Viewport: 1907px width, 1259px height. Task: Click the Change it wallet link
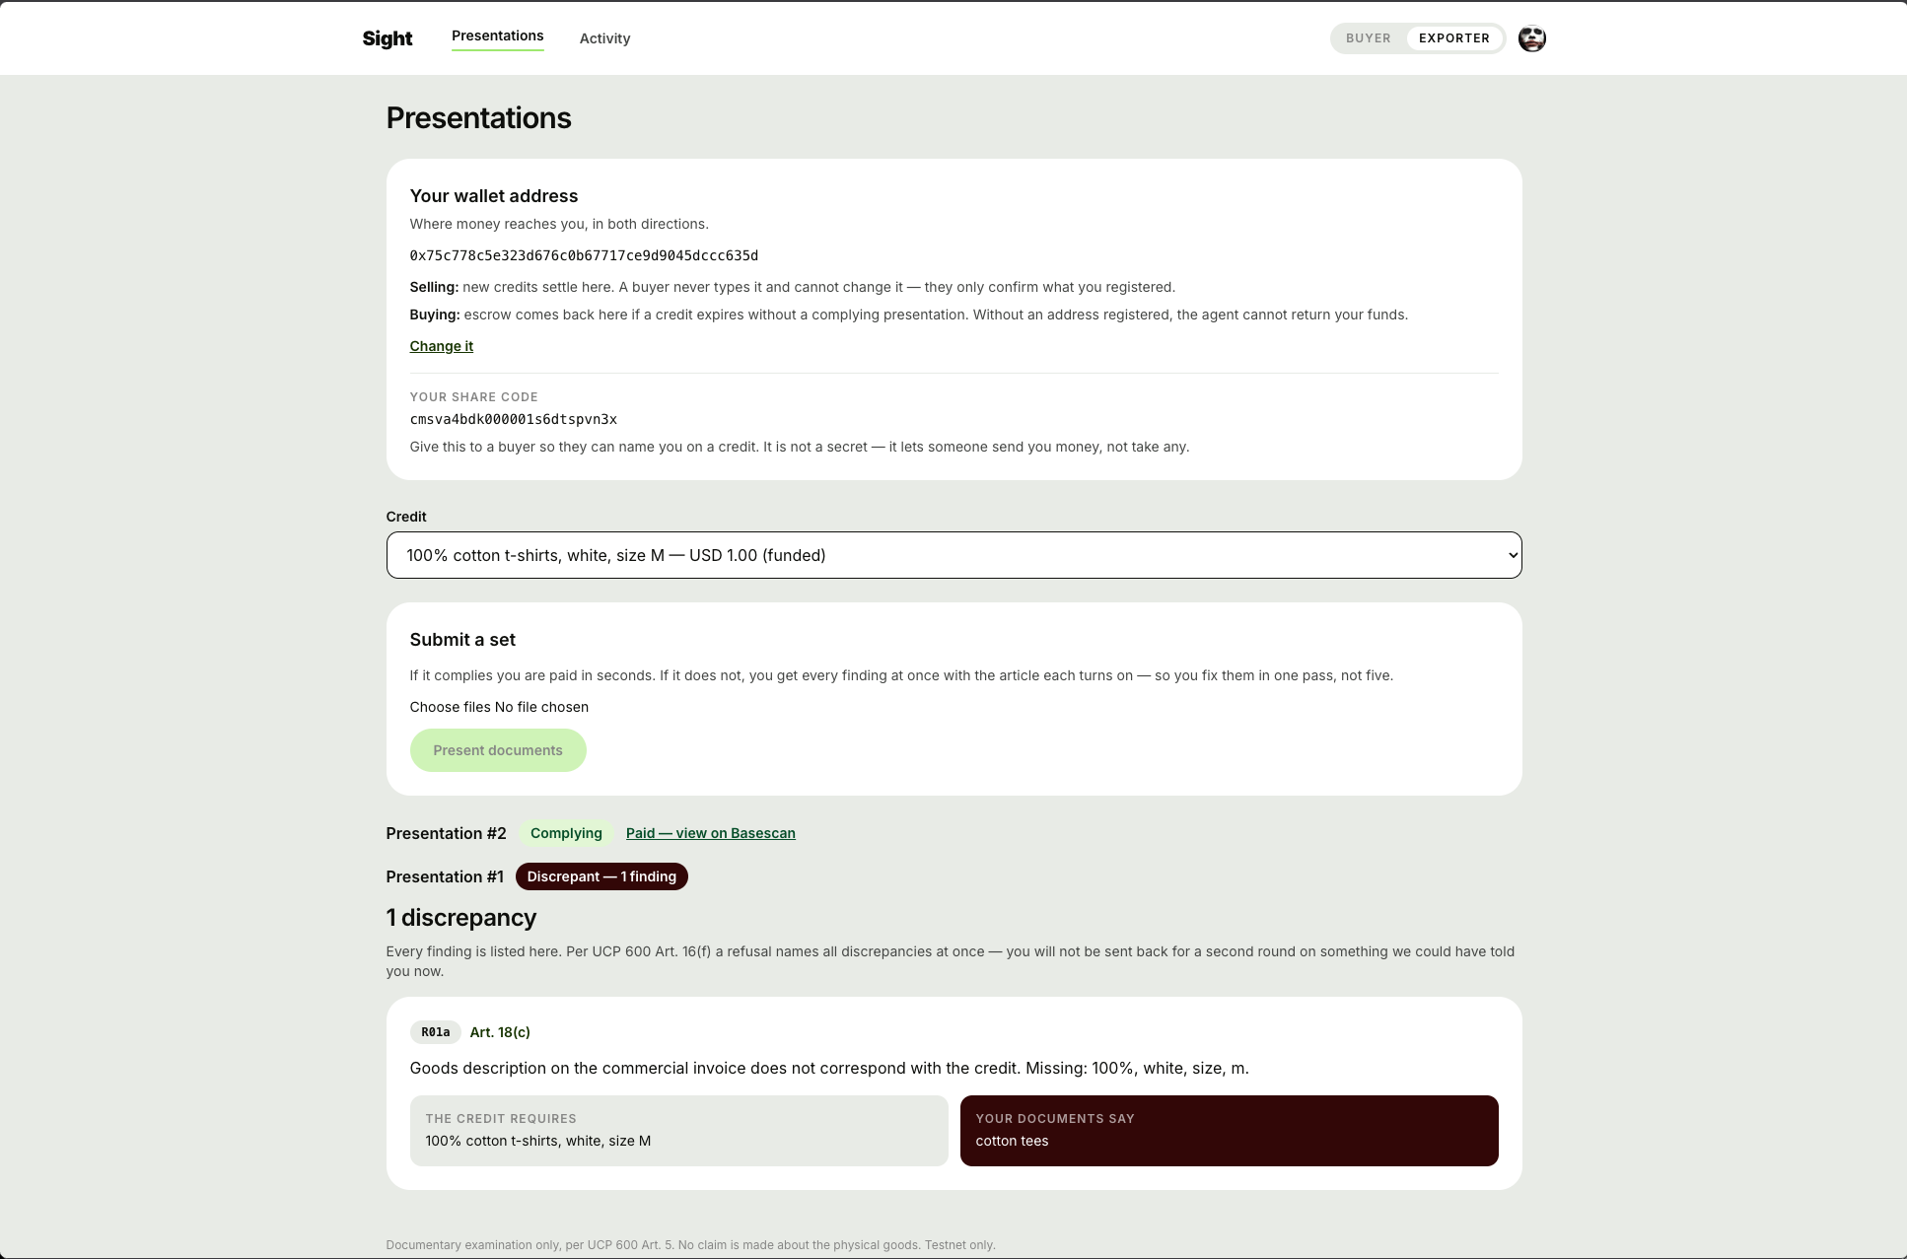(441, 346)
